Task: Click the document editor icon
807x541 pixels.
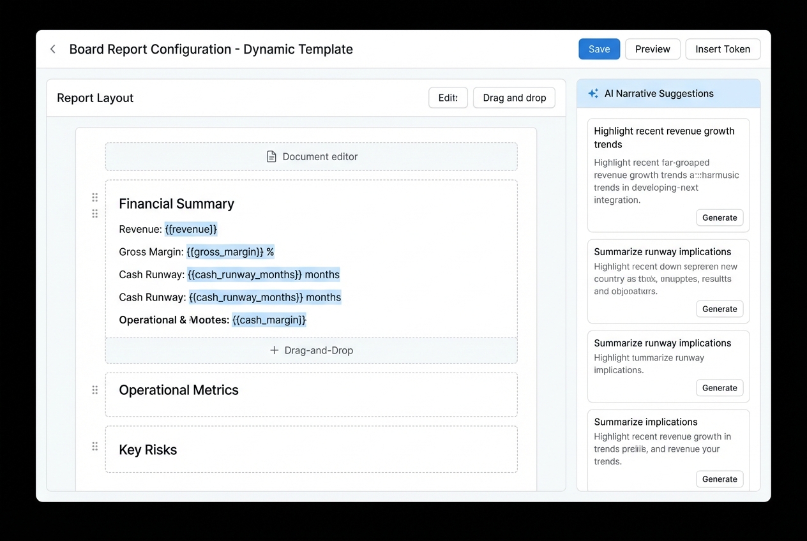Action: pyautogui.click(x=271, y=156)
